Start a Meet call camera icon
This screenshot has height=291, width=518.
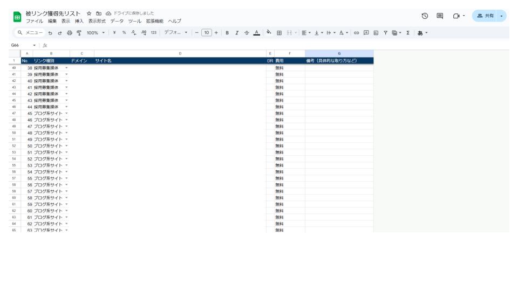tap(456, 16)
